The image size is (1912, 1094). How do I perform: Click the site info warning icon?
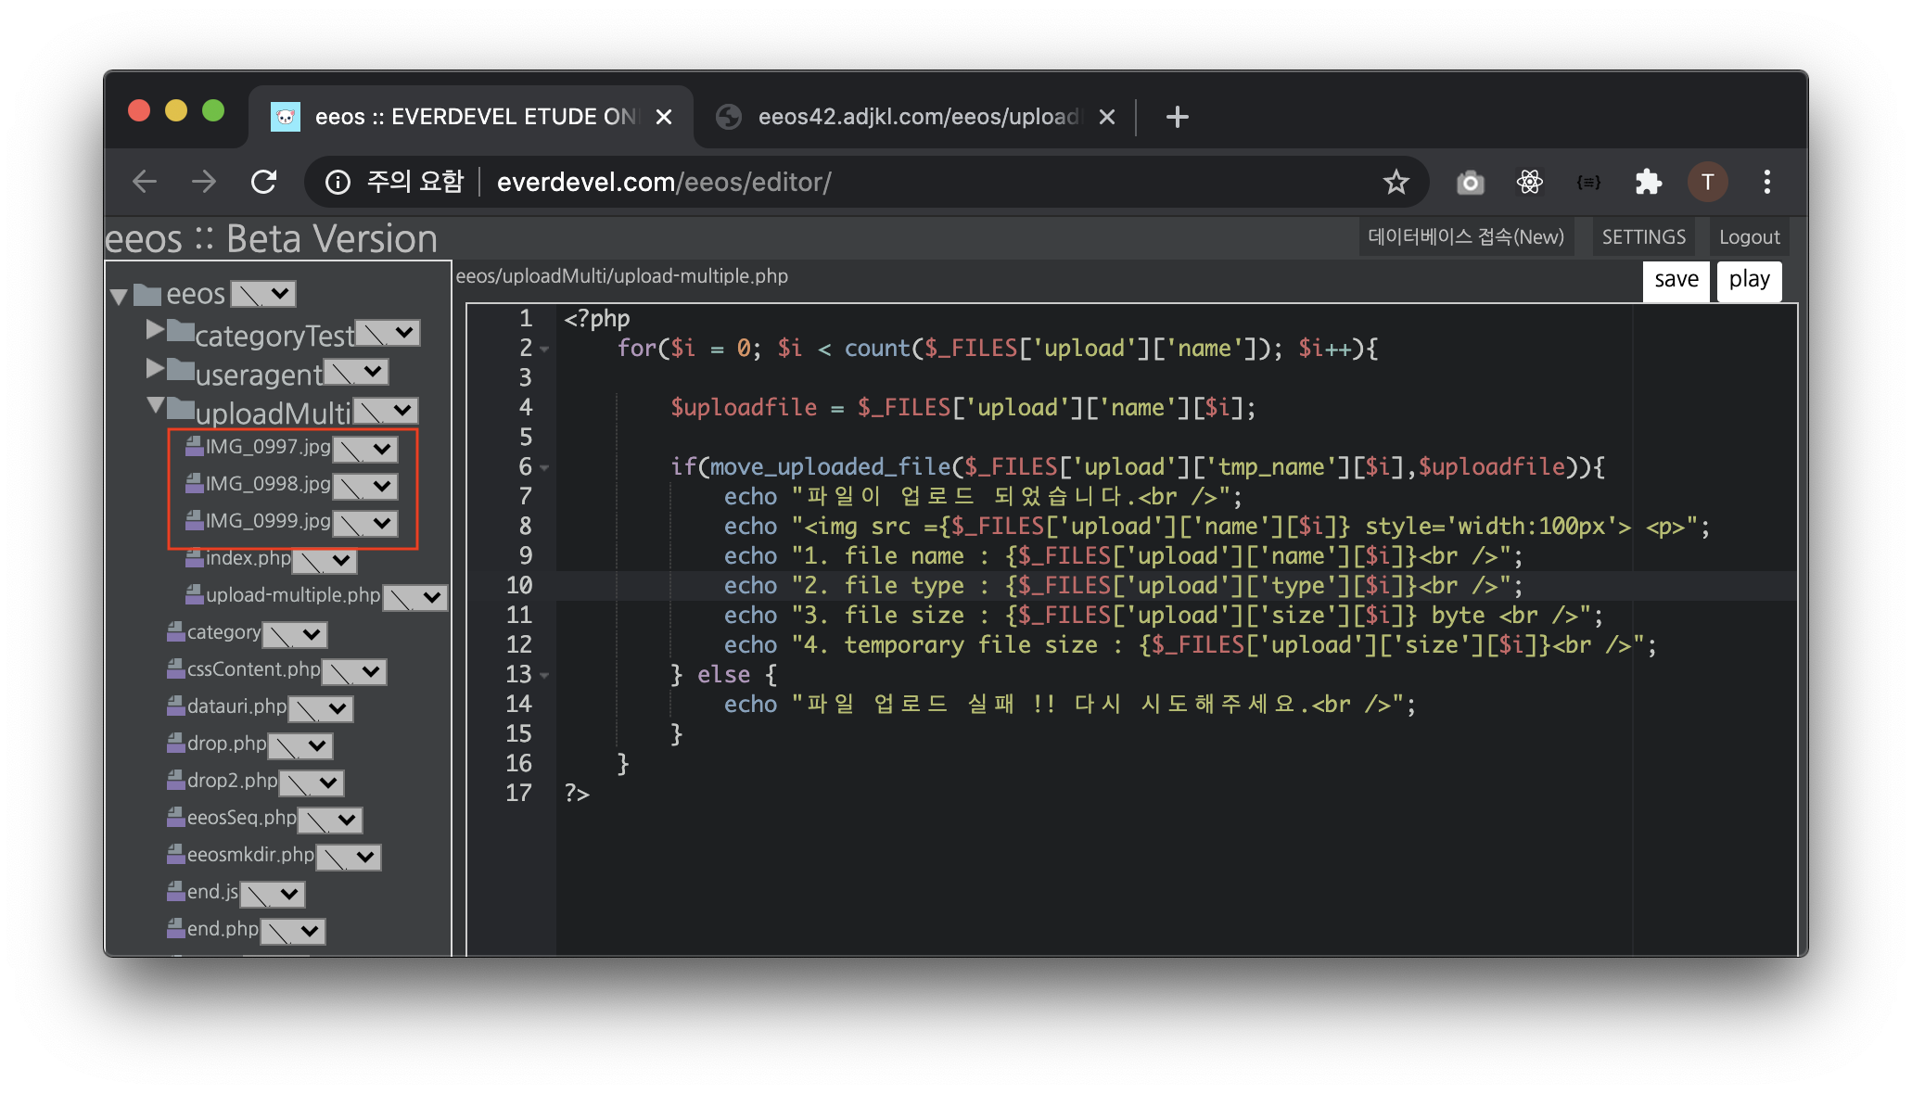(x=338, y=182)
